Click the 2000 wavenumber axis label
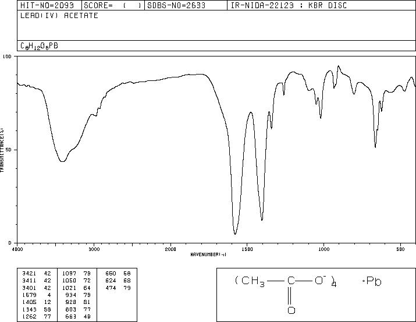 [x=170, y=249]
